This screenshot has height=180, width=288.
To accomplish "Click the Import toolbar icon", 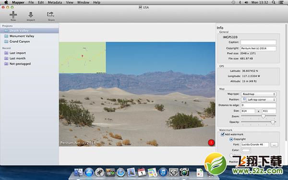I will tap(31, 15).
